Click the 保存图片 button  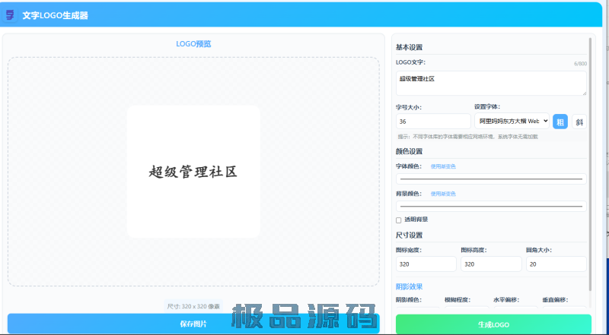(193, 324)
